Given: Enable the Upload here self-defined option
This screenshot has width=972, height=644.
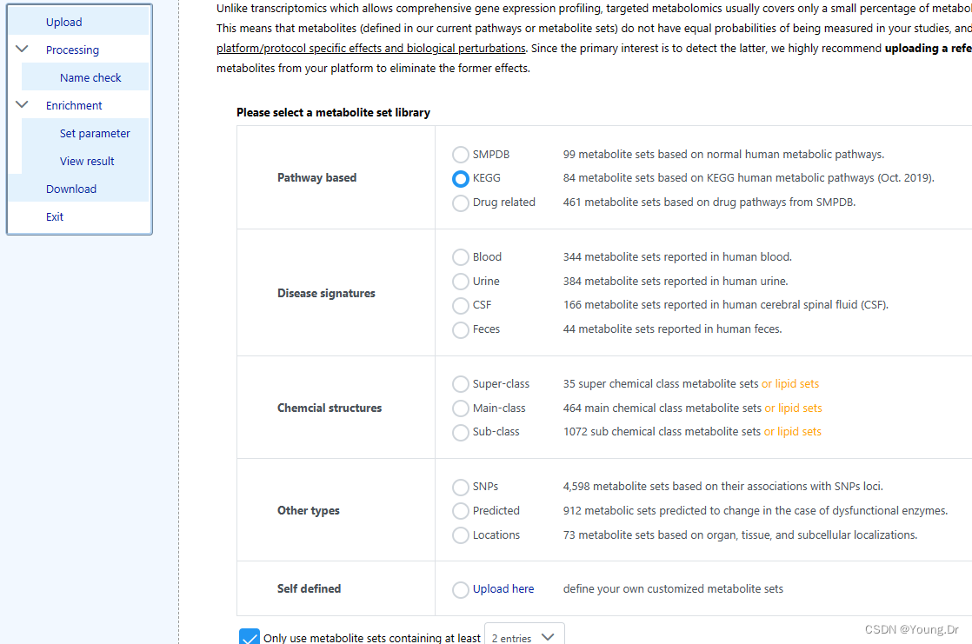Looking at the screenshot, I should [461, 589].
